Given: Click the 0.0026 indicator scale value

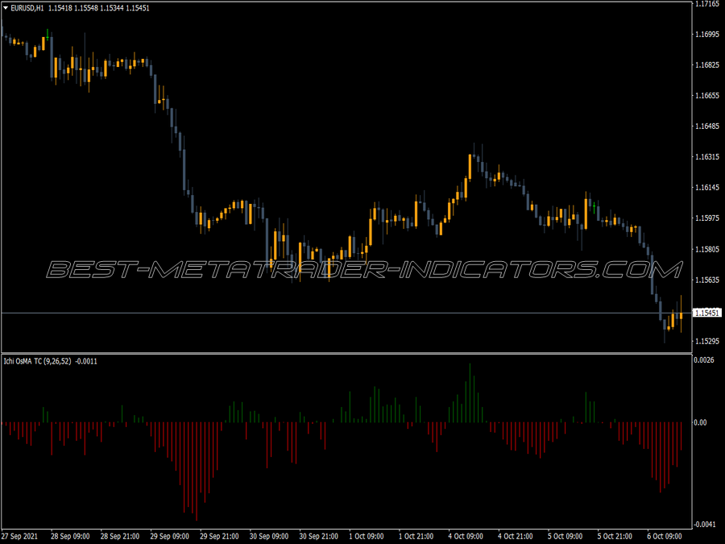Looking at the screenshot, I should pos(704,360).
